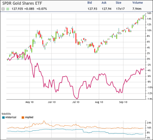Click the last price 127.935
Screen dimensions: 153x140
point(17,9)
